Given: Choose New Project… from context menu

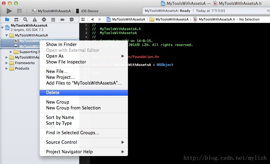Looking at the screenshot, I should click(84, 77).
